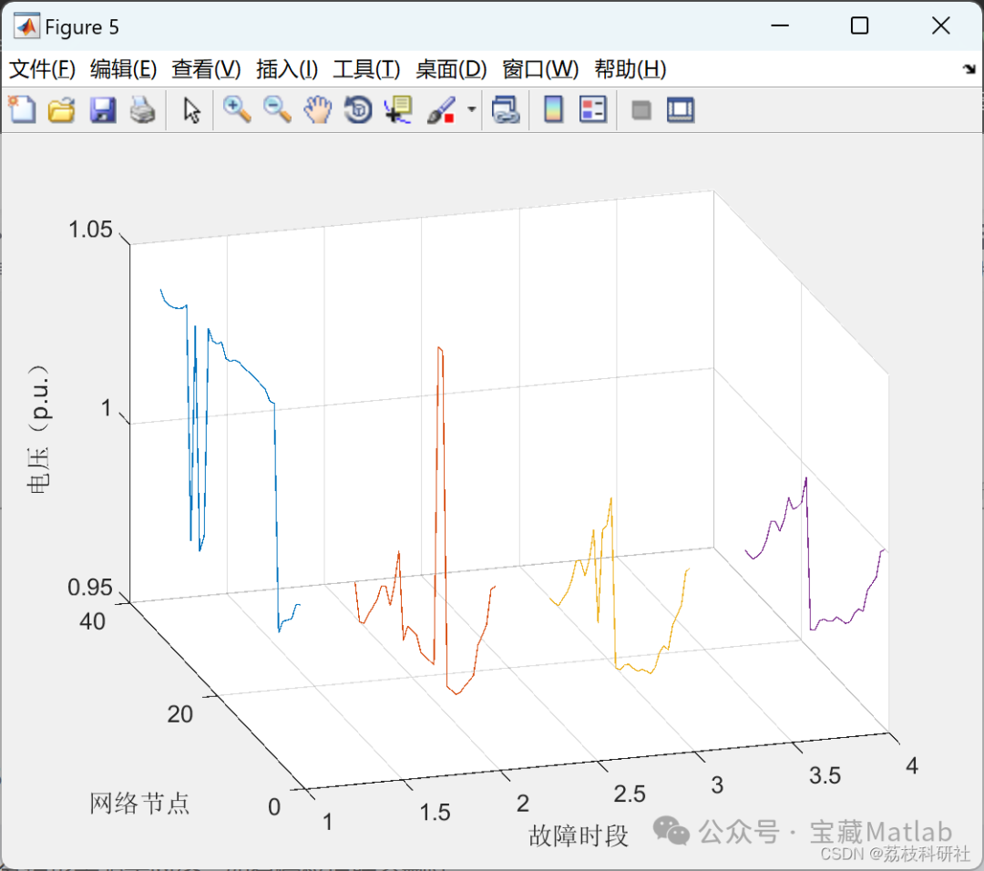Click the Link Plot icon
Screen dimensions: 984x871
506,110
